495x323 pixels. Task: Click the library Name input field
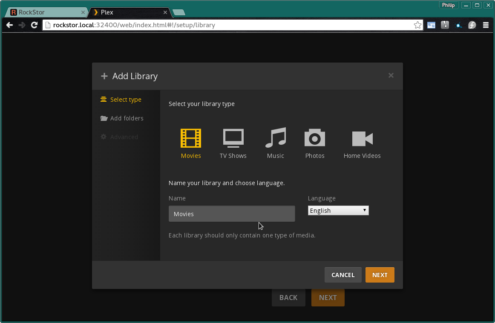click(232, 214)
